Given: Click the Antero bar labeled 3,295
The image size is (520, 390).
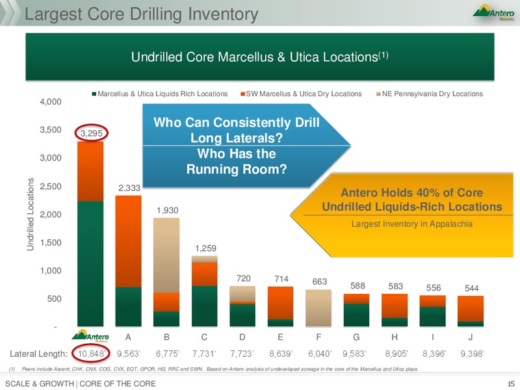Looking at the screenshot, I should pyautogui.click(x=90, y=234).
